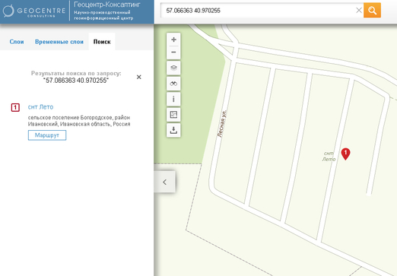Screen dimensions: 397x276
Task: Clear the coordinates search field
Action: pos(359,11)
